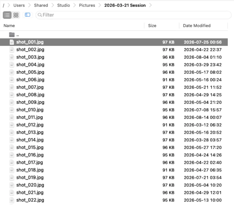This screenshot has width=234, height=205.
Task: Click the chevron after root slash
Action: click(9, 5)
